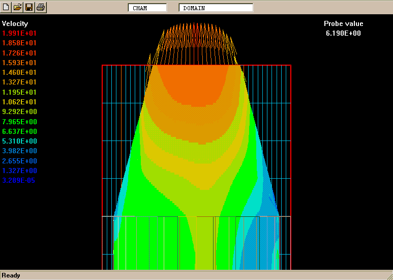Click the New file icon
The width and height of the screenshot is (393, 280).
7,7
